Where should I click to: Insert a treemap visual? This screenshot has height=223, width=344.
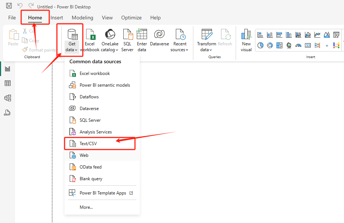click(x=279, y=45)
